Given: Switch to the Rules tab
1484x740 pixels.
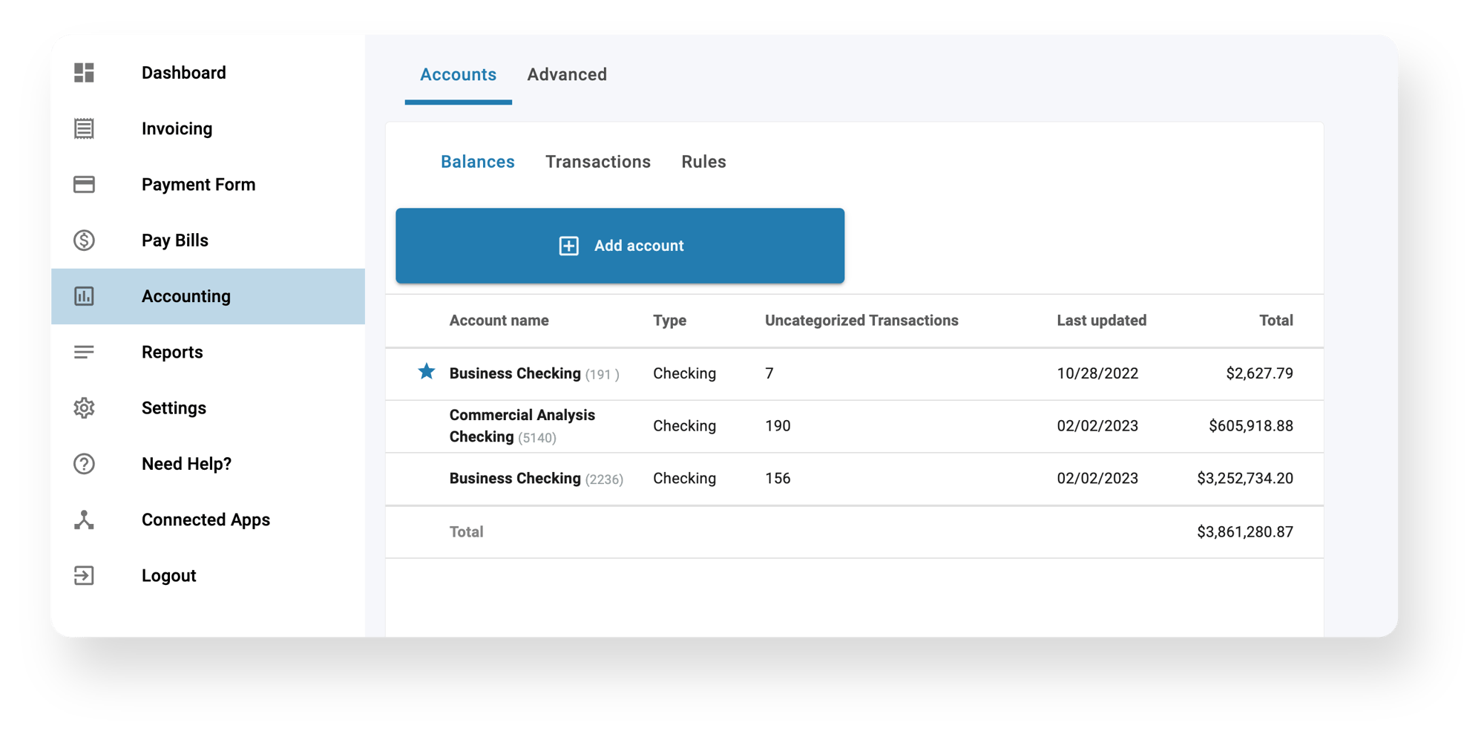Looking at the screenshot, I should 703,161.
